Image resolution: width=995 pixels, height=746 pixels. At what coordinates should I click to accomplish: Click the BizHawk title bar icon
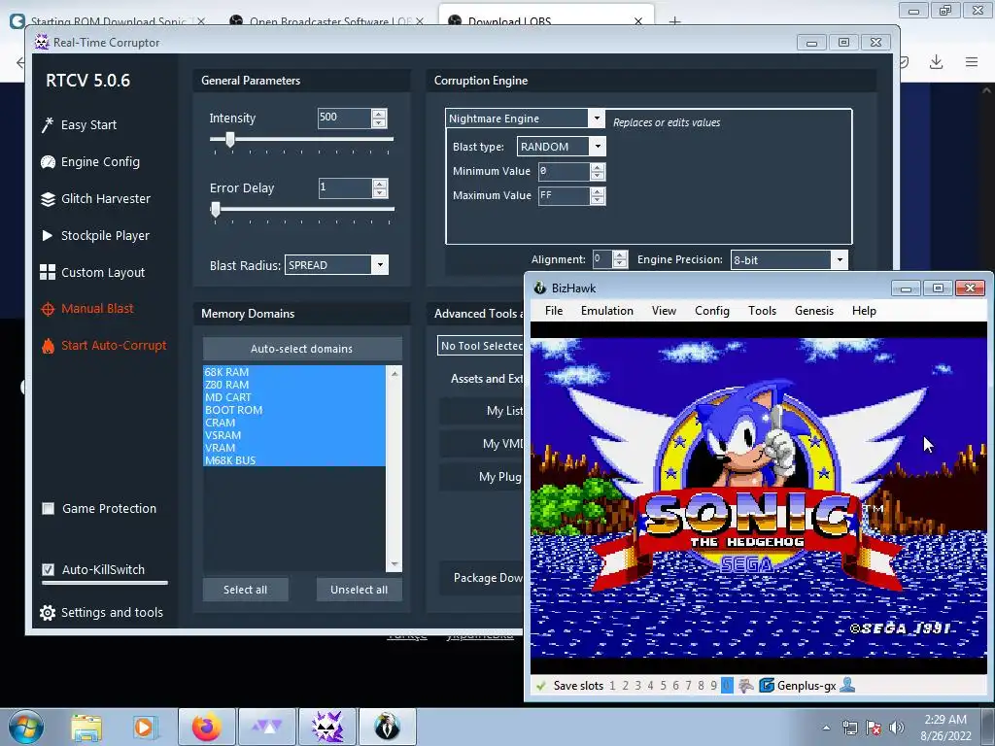540,288
